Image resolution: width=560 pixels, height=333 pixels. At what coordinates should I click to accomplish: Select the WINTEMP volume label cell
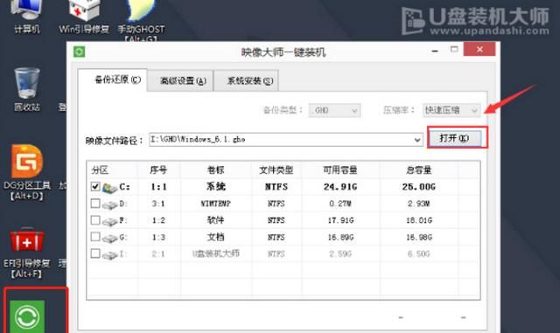[216, 204]
